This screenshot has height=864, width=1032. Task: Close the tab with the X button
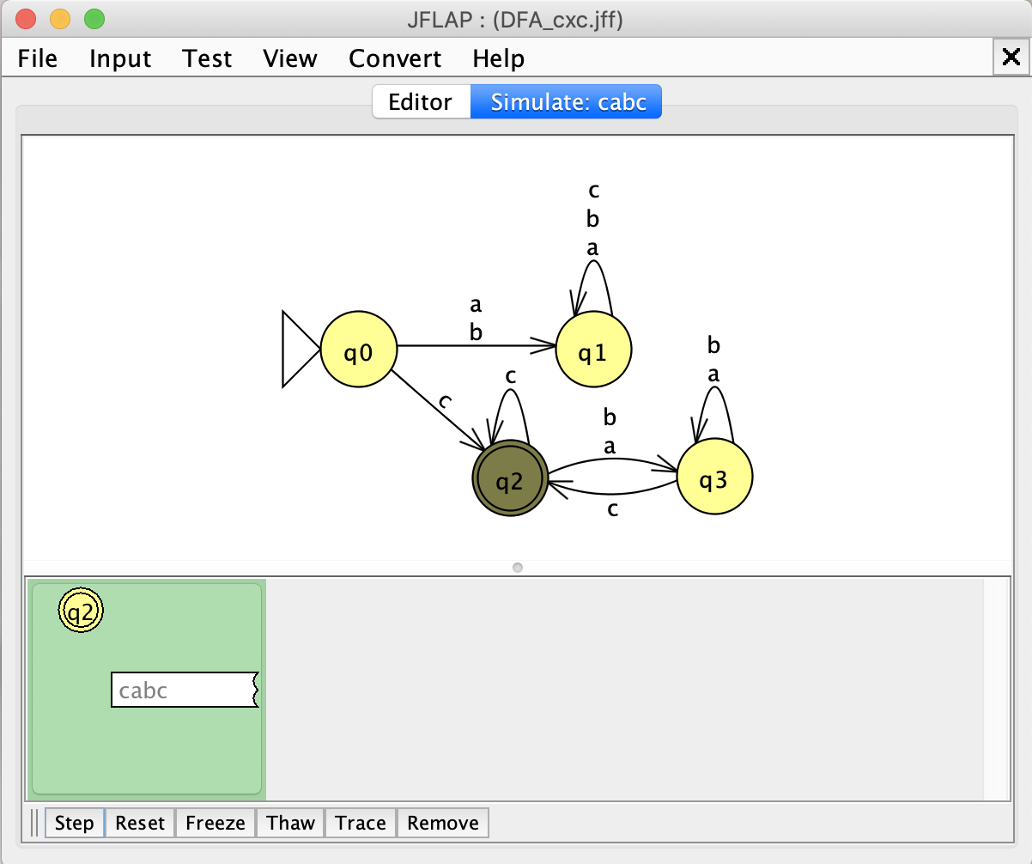[1011, 58]
